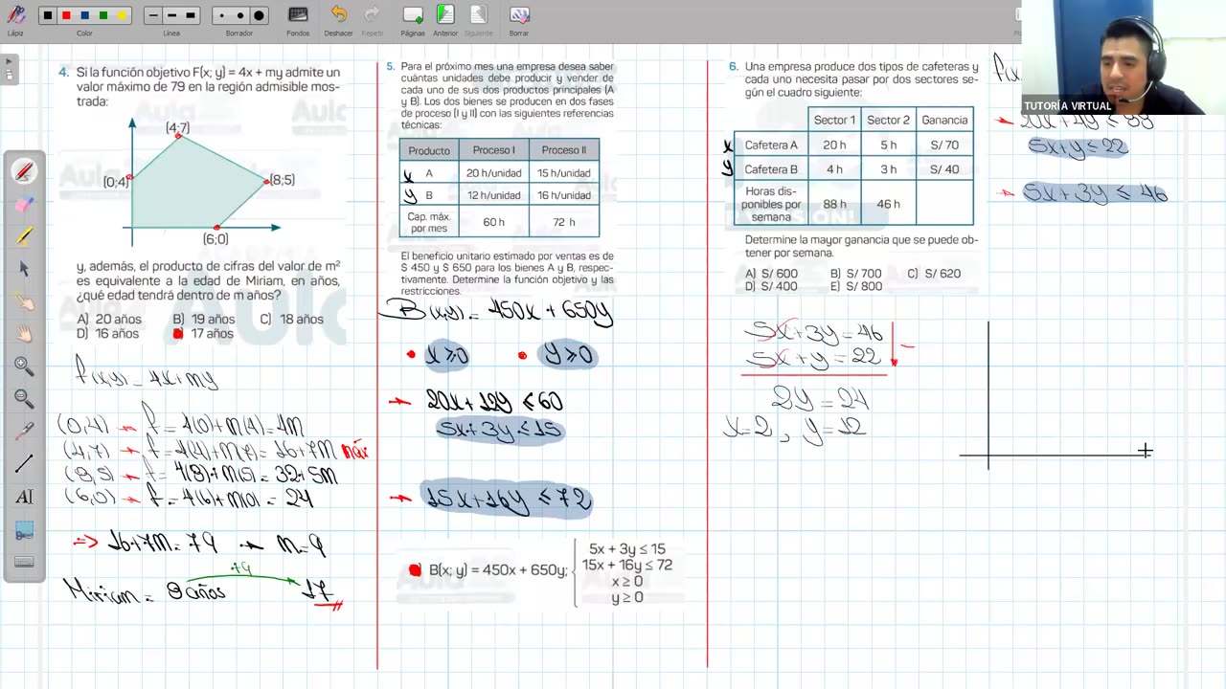Open the virtual keyboard icon
1226x689 pixels.
click(x=24, y=562)
